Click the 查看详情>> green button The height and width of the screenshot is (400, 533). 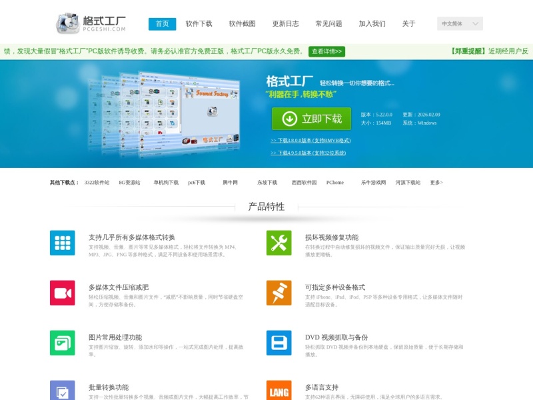click(326, 51)
